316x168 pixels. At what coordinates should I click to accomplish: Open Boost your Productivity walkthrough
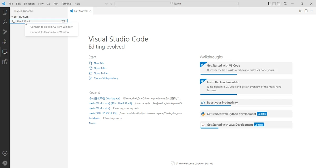[246, 103]
